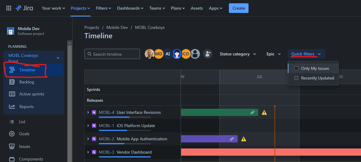Click the link icon on the purple MOBL-2 bar
This screenshot has height=162, width=361.
(x=232, y=139)
